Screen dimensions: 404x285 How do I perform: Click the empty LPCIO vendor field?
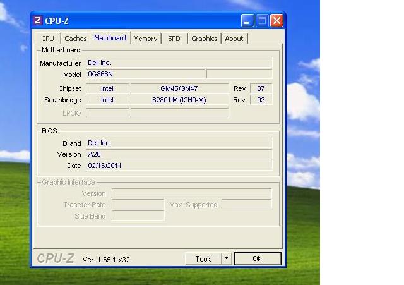pyautogui.click(x=107, y=112)
